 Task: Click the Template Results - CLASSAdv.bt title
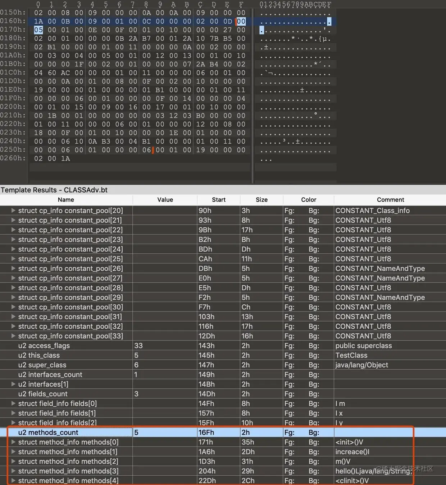pyautogui.click(x=54, y=190)
